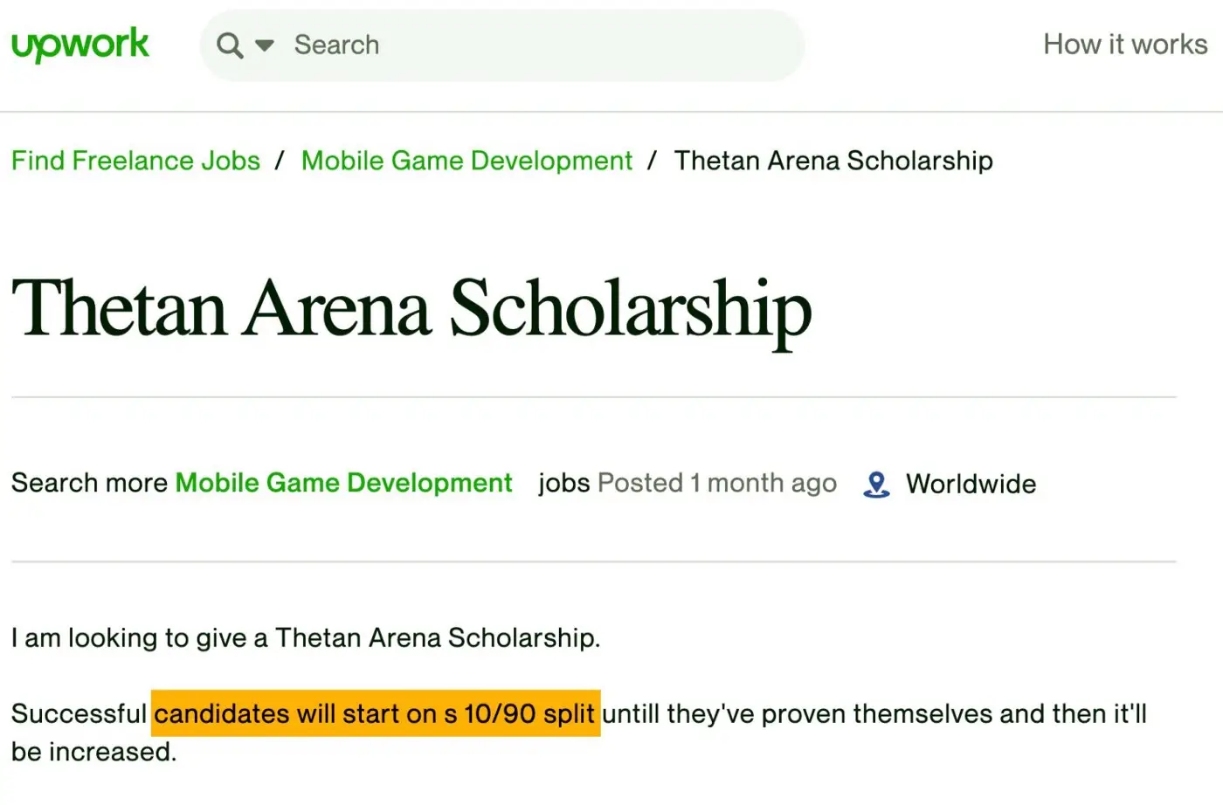This screenshot has height=805, width=1223.
Task: Click the Posted 1 month ago text
Action: coord(716,483)
